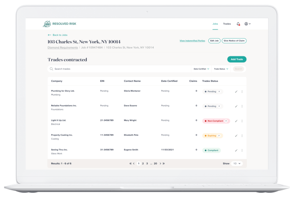The width and height of the screenshot is (295, 201).
Task: Click Pending status help icon for Plumbing for Glory
Action: 219,92
